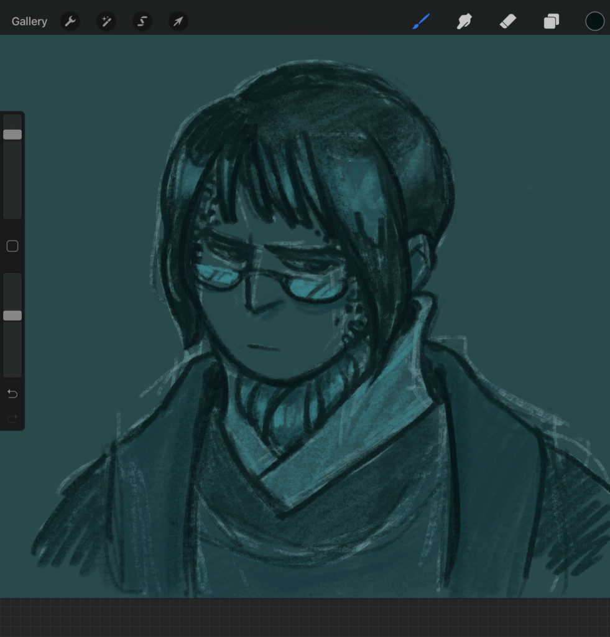This screenshot has width=610, height=637.
Task: Click the brush size slider handle
Action: 12,135
